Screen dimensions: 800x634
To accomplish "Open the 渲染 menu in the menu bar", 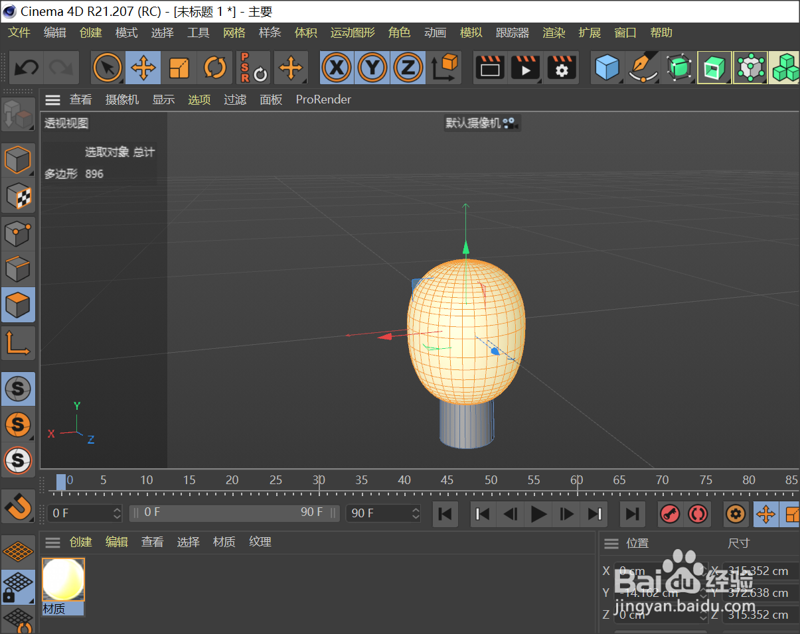I will coord(554,32).
